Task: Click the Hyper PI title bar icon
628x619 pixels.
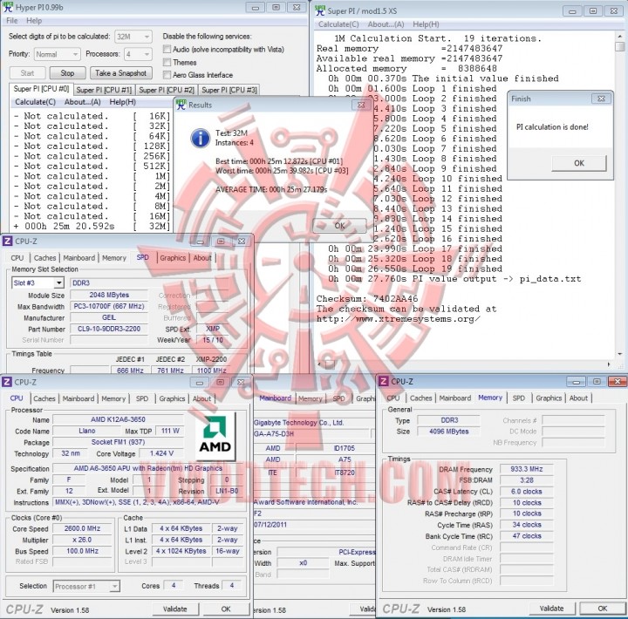Action: coord(8,7)
